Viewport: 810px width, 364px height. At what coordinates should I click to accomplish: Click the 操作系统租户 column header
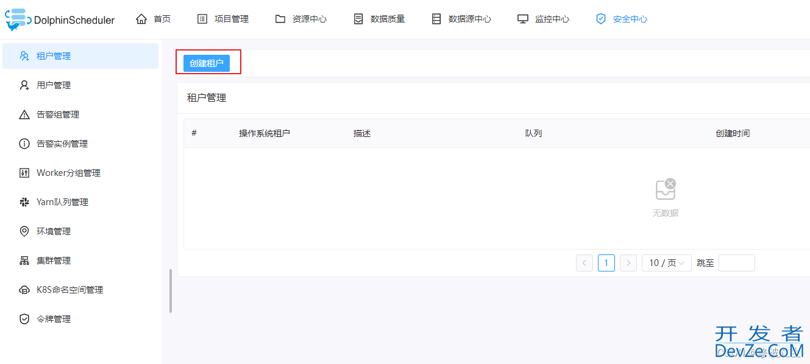pos(265,133)
